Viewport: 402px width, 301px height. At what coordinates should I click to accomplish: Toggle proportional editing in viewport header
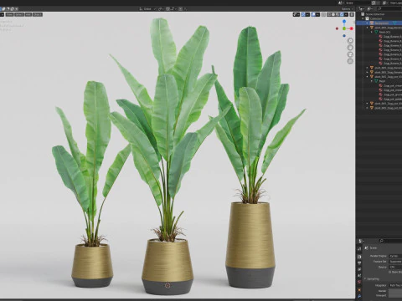[180, 9]
